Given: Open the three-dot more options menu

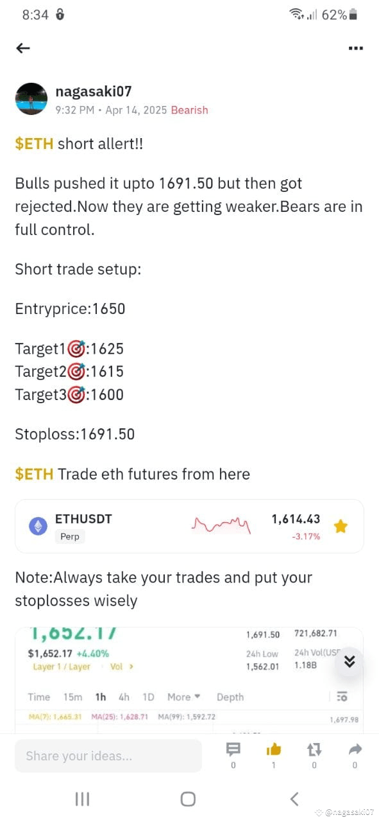Looking at the screenshot, I should pos(355,48).
